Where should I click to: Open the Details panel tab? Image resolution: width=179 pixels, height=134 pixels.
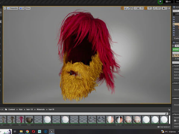tap(176, 43)
